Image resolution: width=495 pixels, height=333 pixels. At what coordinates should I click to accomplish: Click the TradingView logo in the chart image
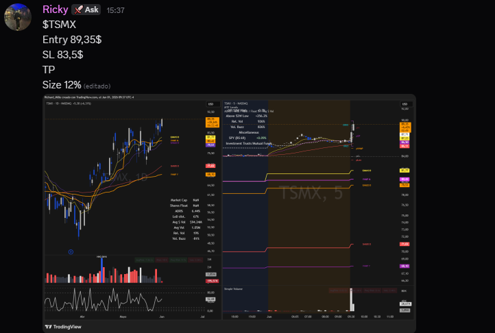[63, 327]
